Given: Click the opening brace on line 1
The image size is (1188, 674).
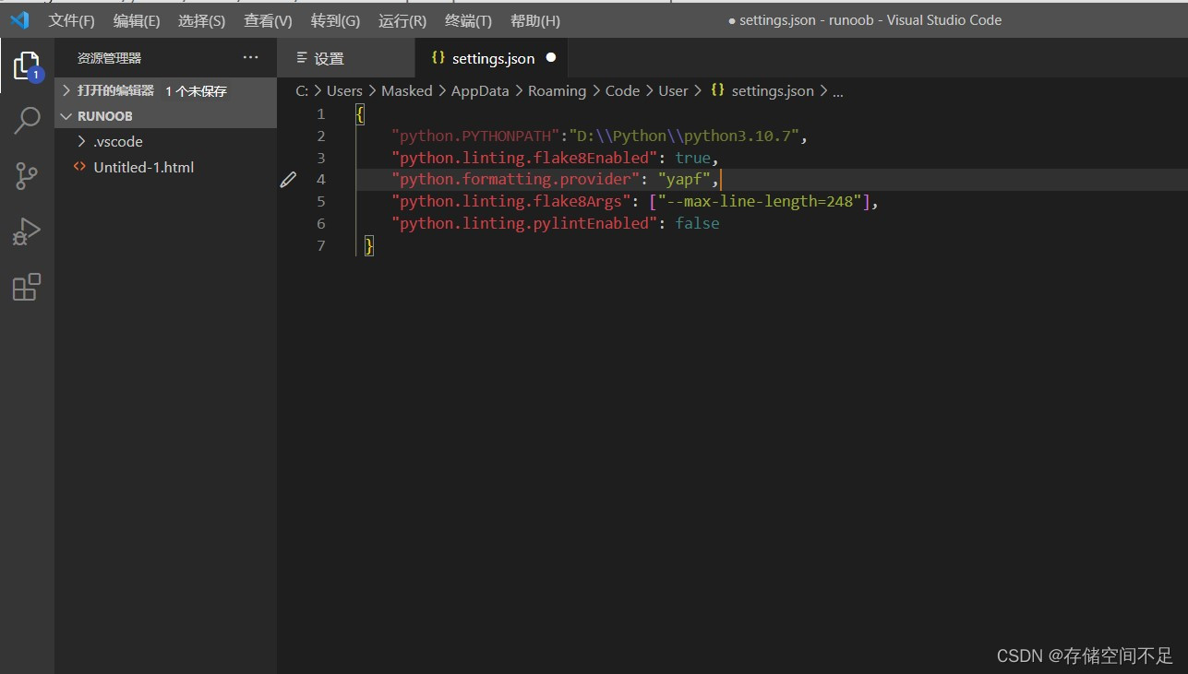Looking at the screenshot, I should [360, 114].
